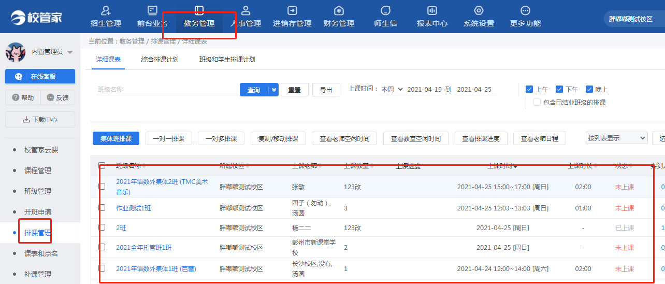Viewport: 665px width, 284px height.
Task: Open the 师生信 module icon
Action: [385, 10]
